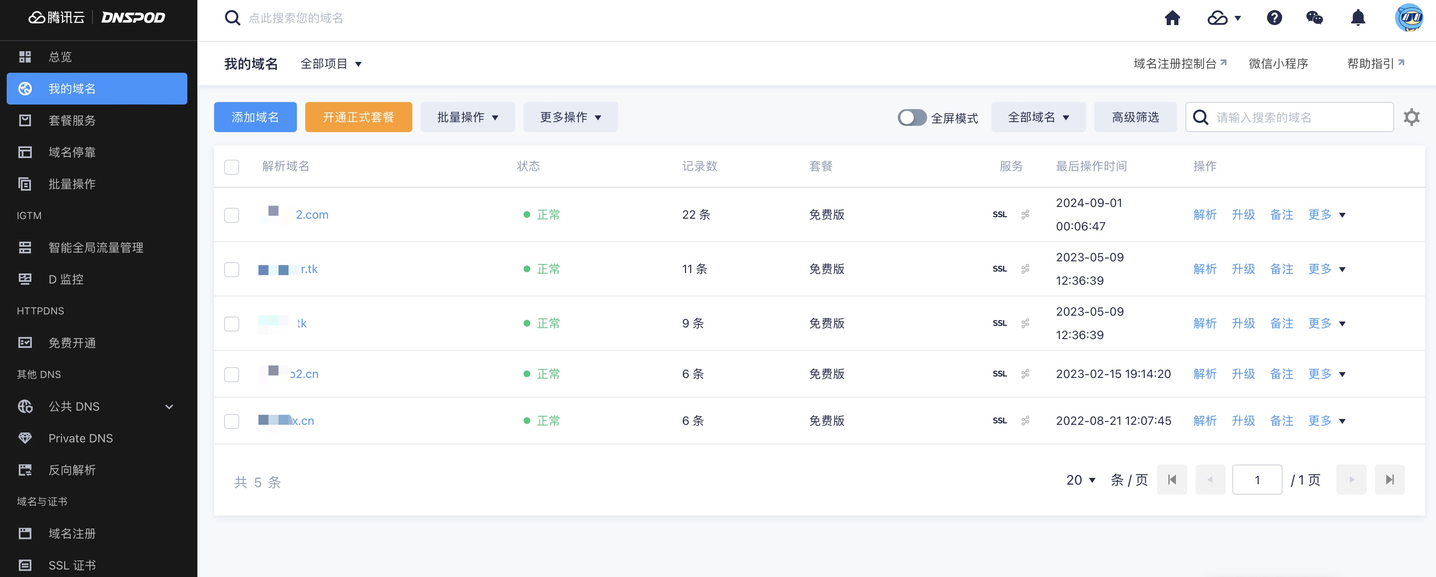The height and width of the screenshot is (577, 1436).
Task: Open 总览 overview in sidebar
Action: click(x=97, y=57)
